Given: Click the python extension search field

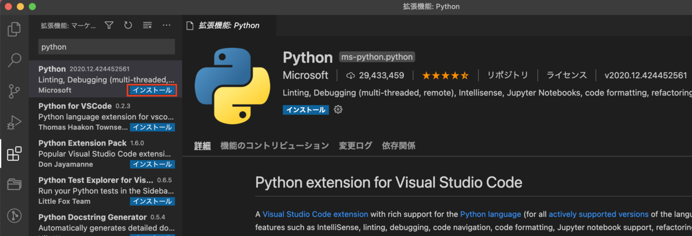Looking at the screenshot, I should (106, 47).
